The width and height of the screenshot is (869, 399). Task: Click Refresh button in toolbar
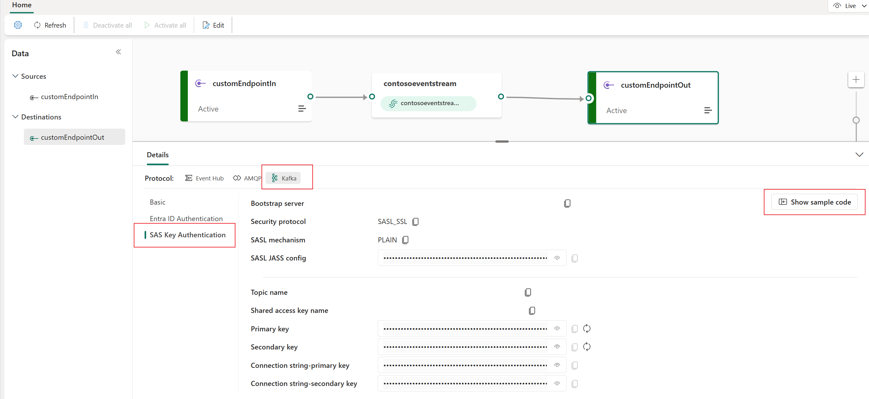click(50, 24)
